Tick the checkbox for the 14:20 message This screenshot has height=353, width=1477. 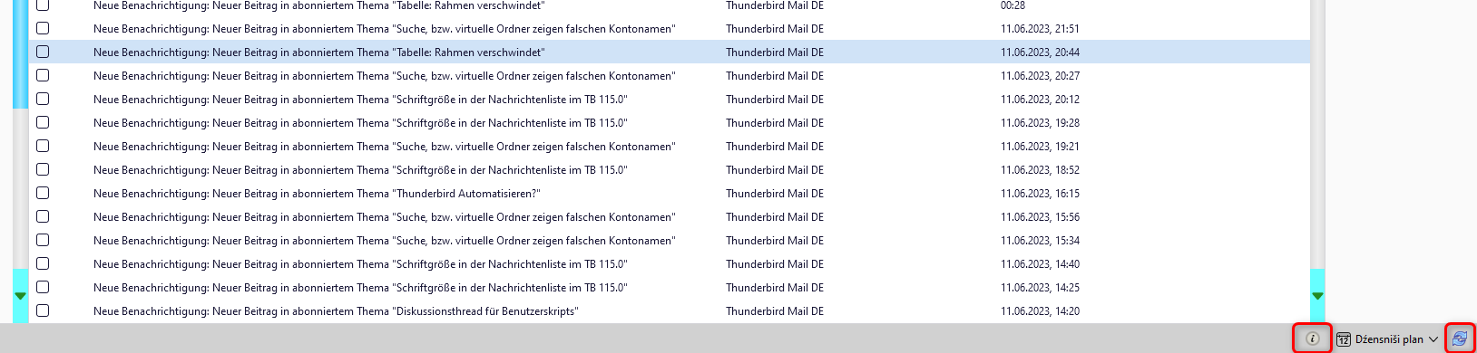tap(43, 310)
